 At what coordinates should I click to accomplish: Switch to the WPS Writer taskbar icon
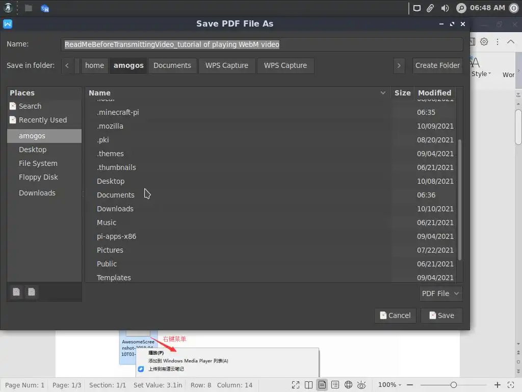45,8
